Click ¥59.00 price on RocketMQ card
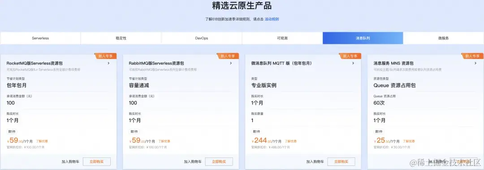Screen dimensions: 484x170 [x=20, y=141]
